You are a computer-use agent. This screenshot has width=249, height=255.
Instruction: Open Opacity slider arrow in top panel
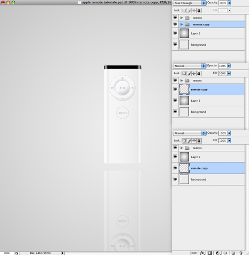click(x=229, y=3)
